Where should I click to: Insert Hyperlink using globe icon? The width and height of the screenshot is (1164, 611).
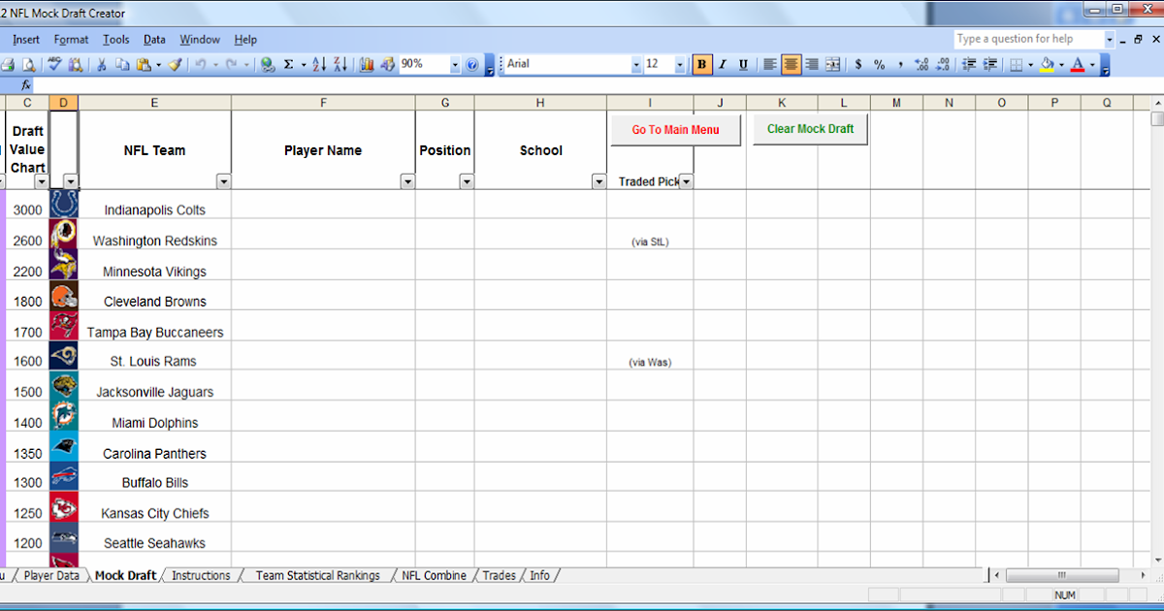coord(267,64)
